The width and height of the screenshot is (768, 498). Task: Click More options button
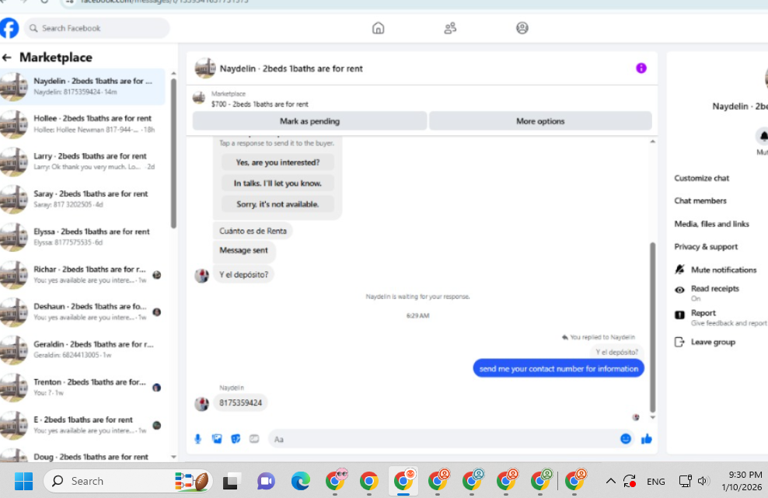coord(540,121)
